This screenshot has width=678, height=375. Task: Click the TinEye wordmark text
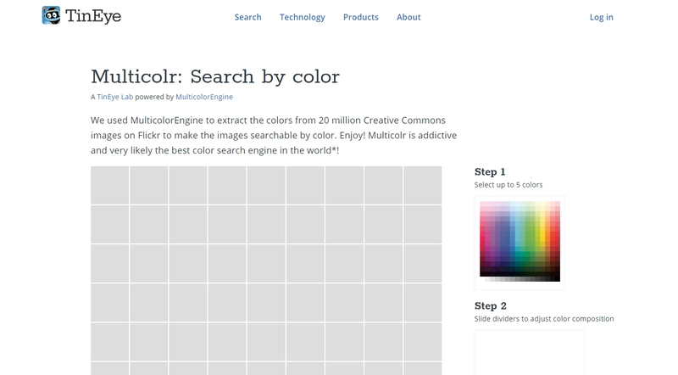pos(93,16)
